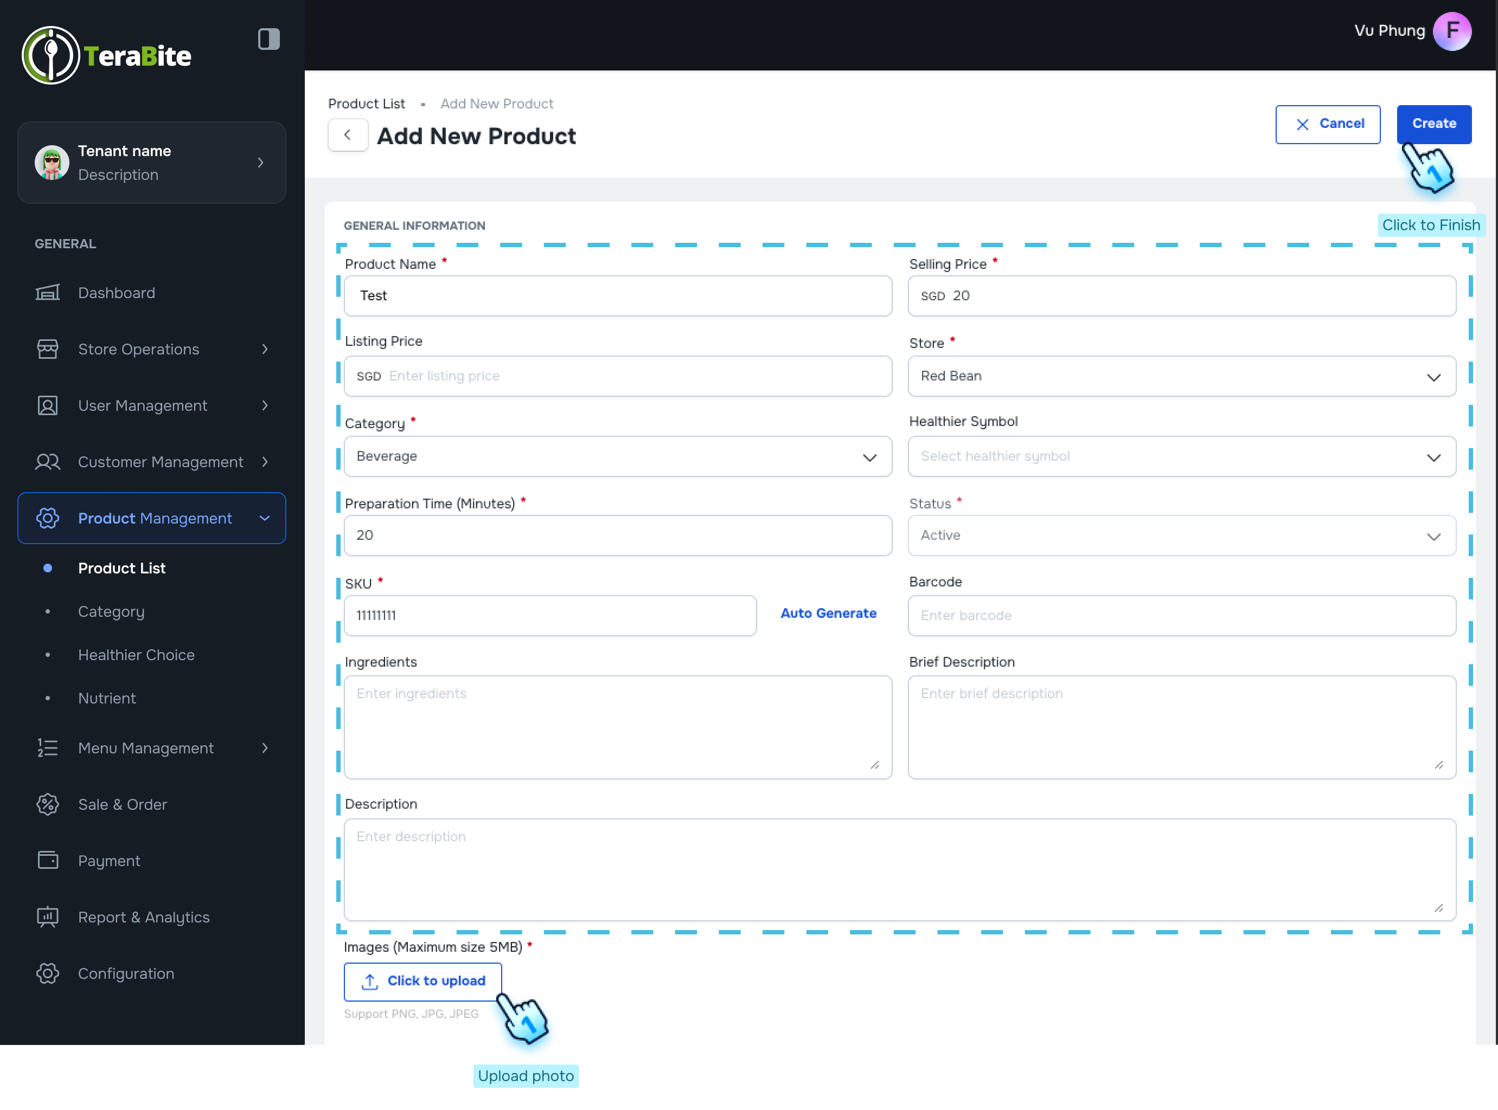Open the Dashboard from the sidebar
This screenshot has width=1498, height=1110.
(x=47, y=292)
